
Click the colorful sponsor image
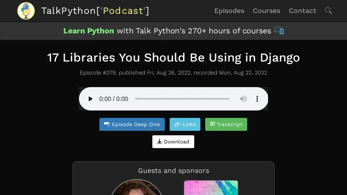point(211,188)
